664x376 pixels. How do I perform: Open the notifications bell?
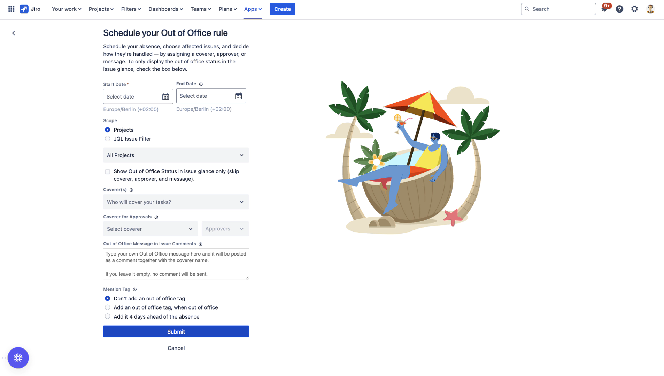tap(604, 9)
